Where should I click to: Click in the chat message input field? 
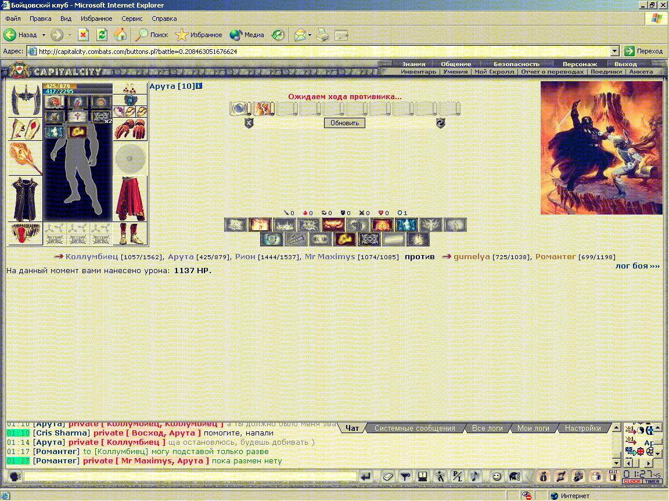click(190, 476)
